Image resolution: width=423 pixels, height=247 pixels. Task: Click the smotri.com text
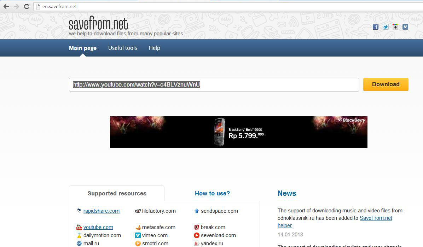pos(155,243)
